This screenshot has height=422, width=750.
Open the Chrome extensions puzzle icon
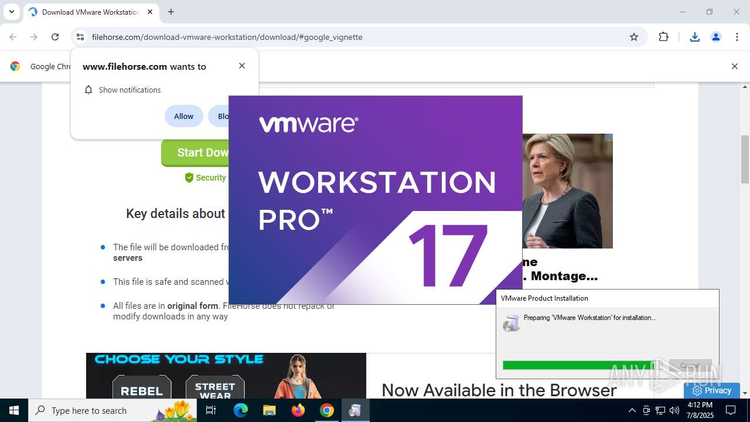pos(663,37)
